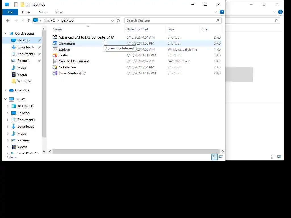Open Videos under Quick access
This screenshot has width=291, height=218.
[x=22, y=74]
